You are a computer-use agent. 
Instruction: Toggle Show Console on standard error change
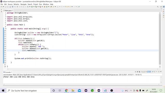150,72
